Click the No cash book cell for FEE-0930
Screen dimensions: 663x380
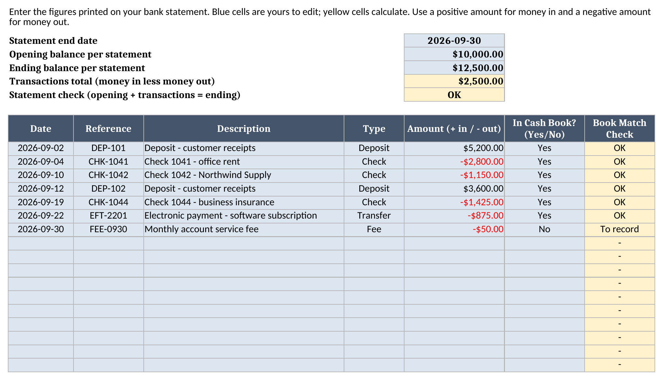click(545, 229)
